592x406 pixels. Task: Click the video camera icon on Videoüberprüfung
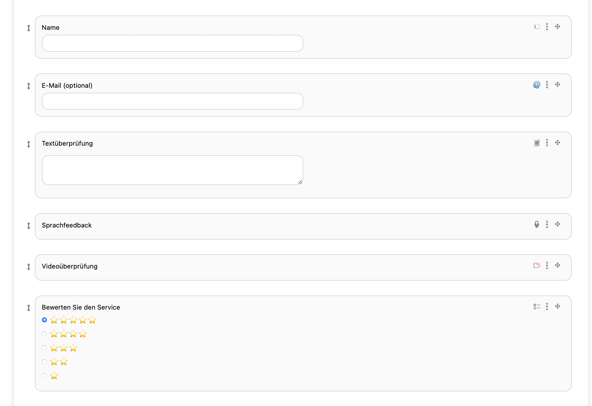point(537,265)
